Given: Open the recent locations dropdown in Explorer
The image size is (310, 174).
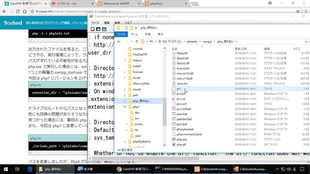Looking at the screenshot, I should coord(132,42).
